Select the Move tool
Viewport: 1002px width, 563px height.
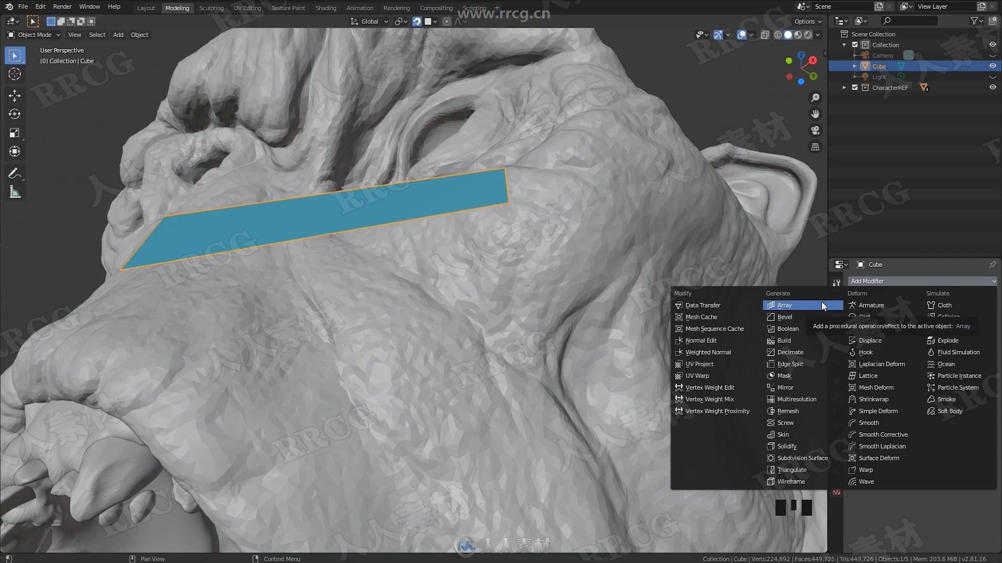15,95
